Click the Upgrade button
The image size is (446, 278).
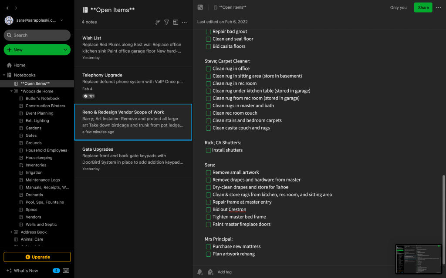coord(37,257)
